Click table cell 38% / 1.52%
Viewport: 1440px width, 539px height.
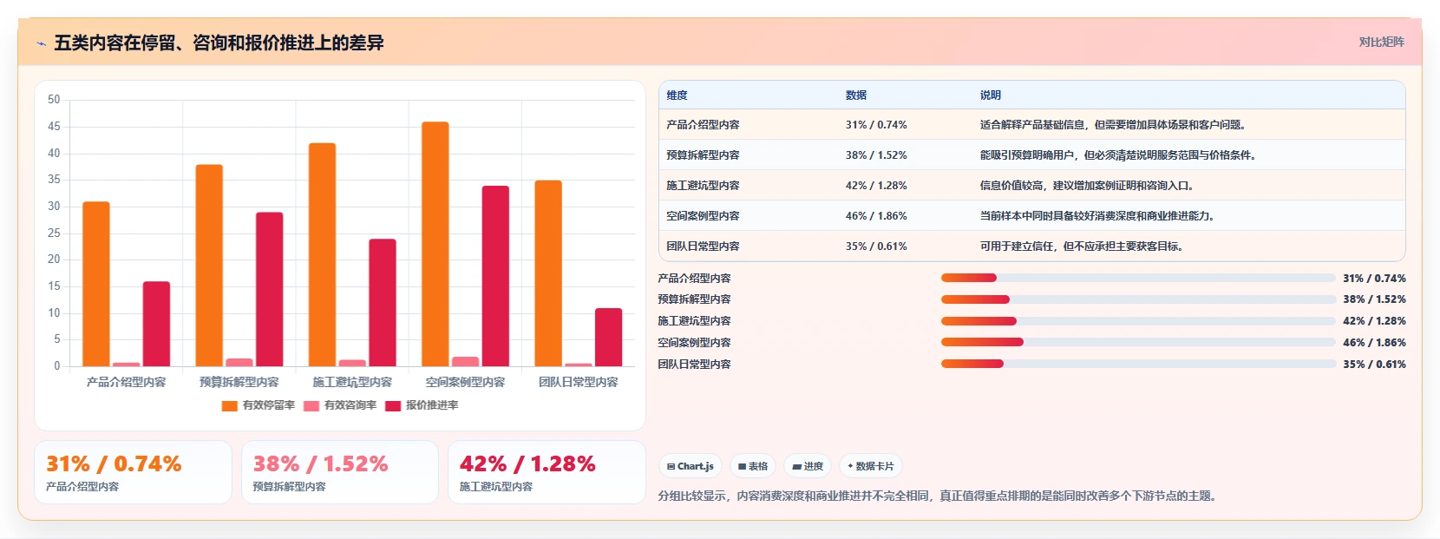click(x=876, y=155)
